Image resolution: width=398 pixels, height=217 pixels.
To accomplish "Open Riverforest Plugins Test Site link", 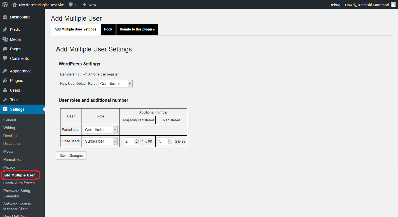I will click(41, 5).
